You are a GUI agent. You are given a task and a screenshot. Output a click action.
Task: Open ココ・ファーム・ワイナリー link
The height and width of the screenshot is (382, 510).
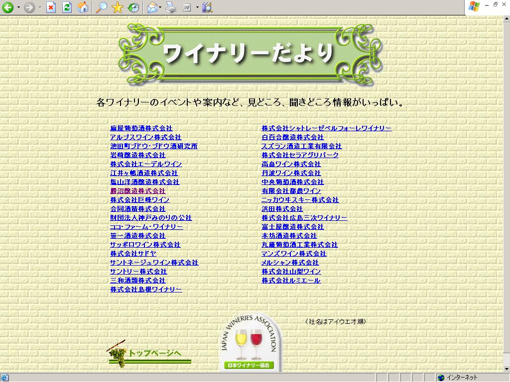[x=147, y=227]
